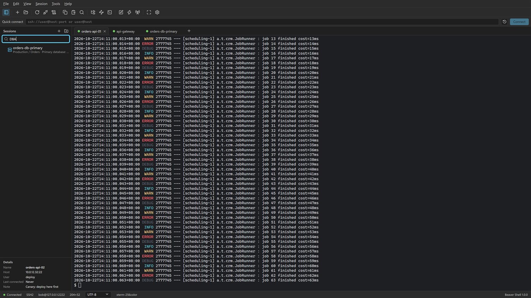
Task: Click the 'Canary: deploy here first' note
Action: coord(42,287)
